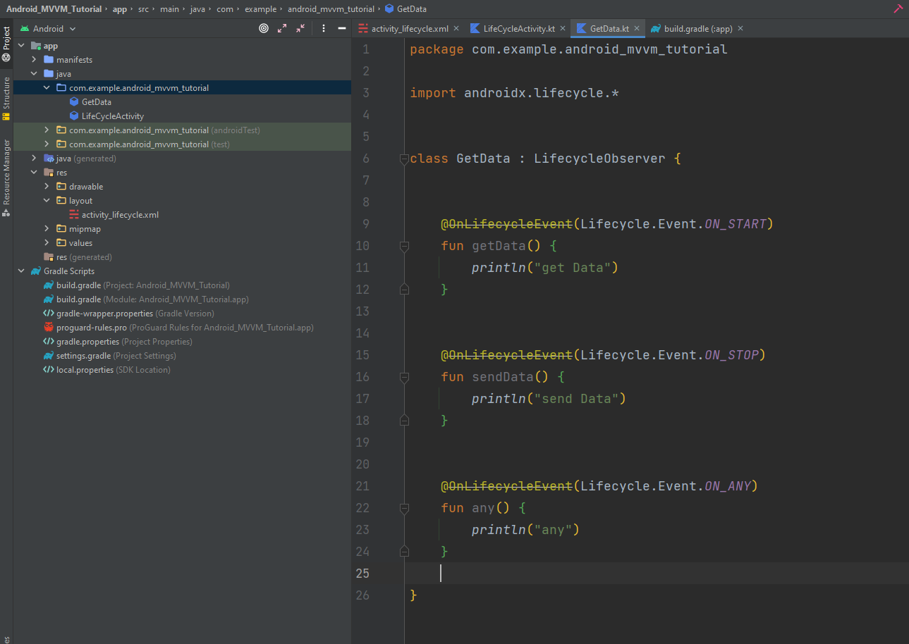
Task: Switch to the build.gradle (:app) tab
Action: coord(697,29)
